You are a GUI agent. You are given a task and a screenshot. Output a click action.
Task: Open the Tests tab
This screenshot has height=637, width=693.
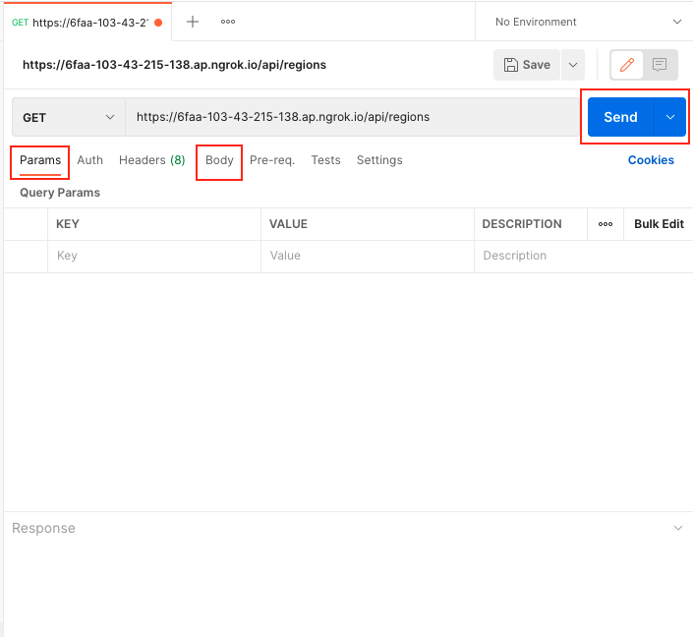click(x=325, y=160)
